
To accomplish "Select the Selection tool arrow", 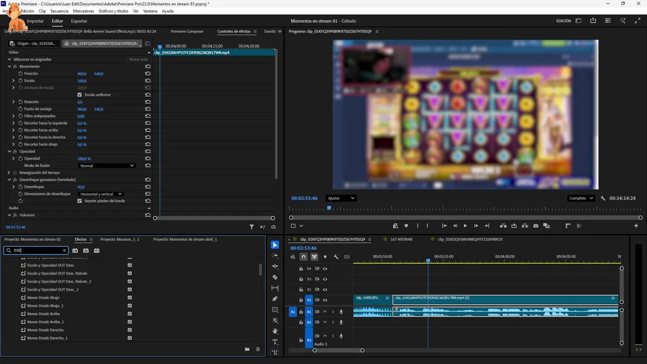I will 275,245.
